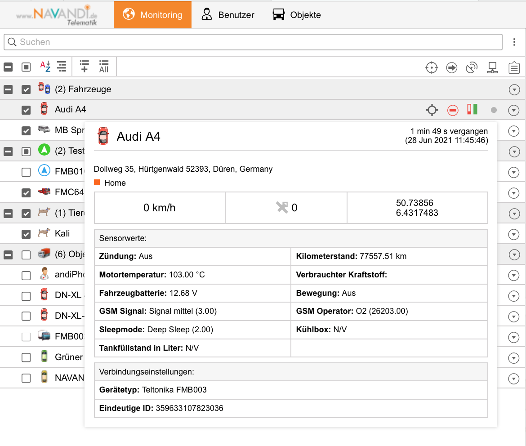Open dropdown arrow for Kali row
Viewport: 526px width, 446px height.
(514, 234)
